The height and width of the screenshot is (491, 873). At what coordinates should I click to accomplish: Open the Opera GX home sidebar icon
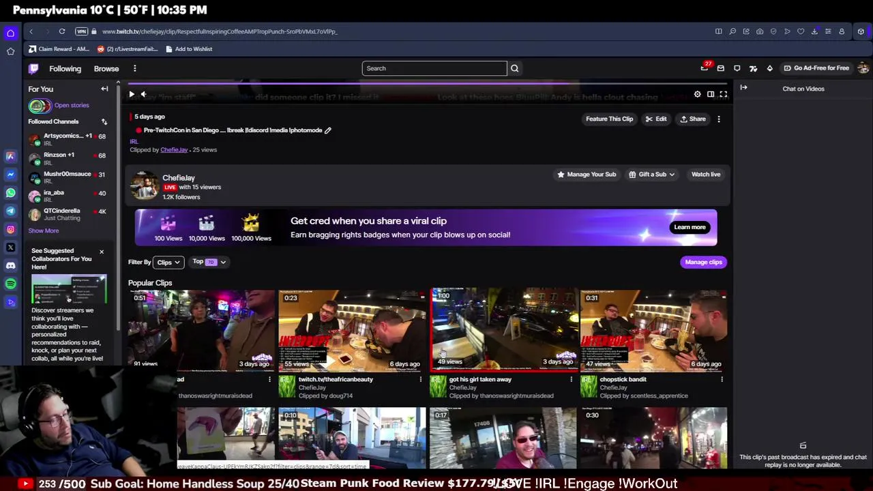pos(10,33)
